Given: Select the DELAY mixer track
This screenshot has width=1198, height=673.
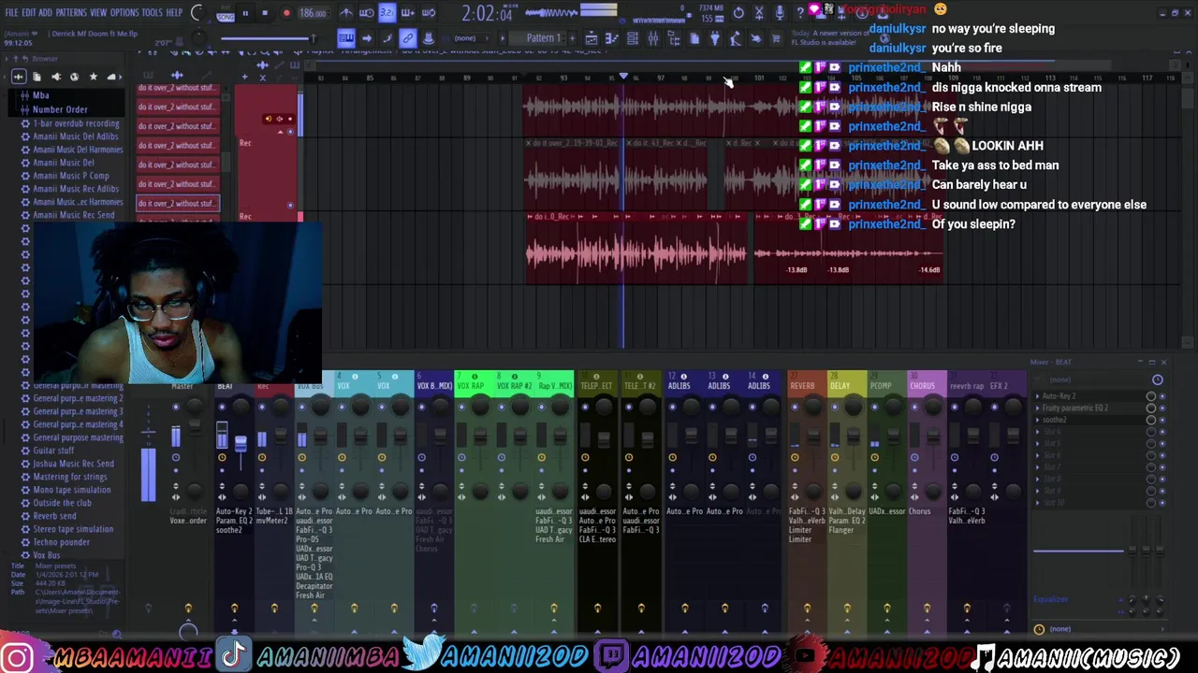Looking at the screenshot, I should (840, 386).
